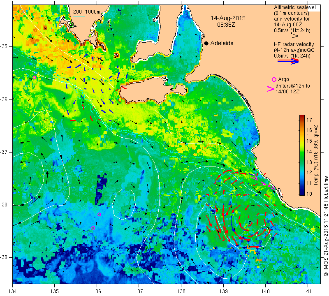The image size is (329, 296).
Task: Click the 08:35Z time text
Action: click(226, 25)
